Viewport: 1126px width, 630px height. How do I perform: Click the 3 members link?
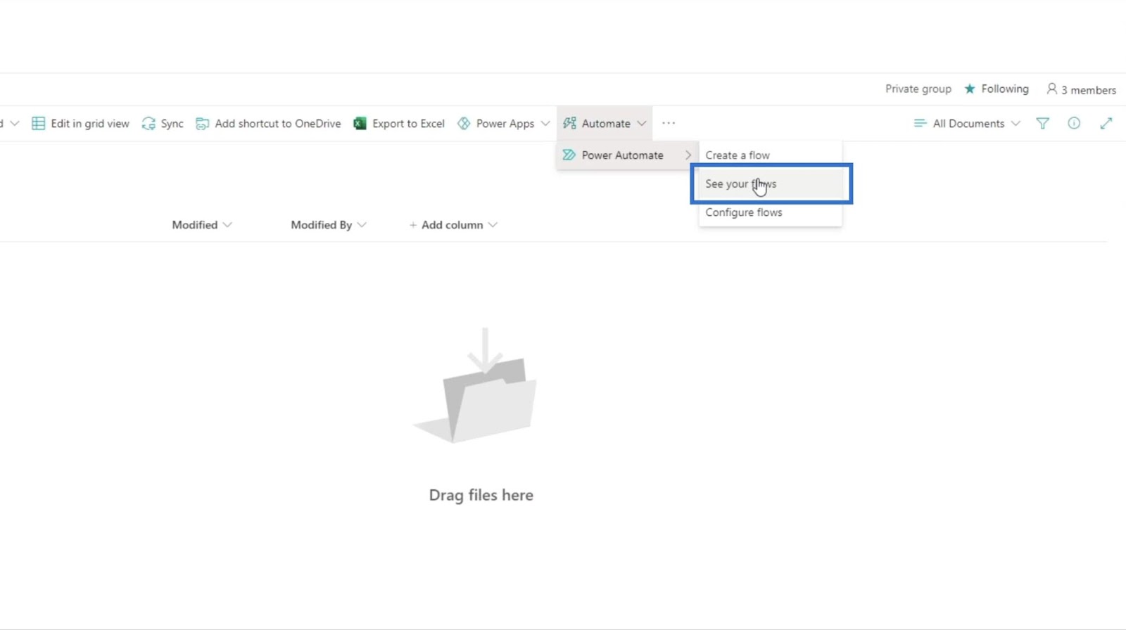click(x=1089, y=90)
